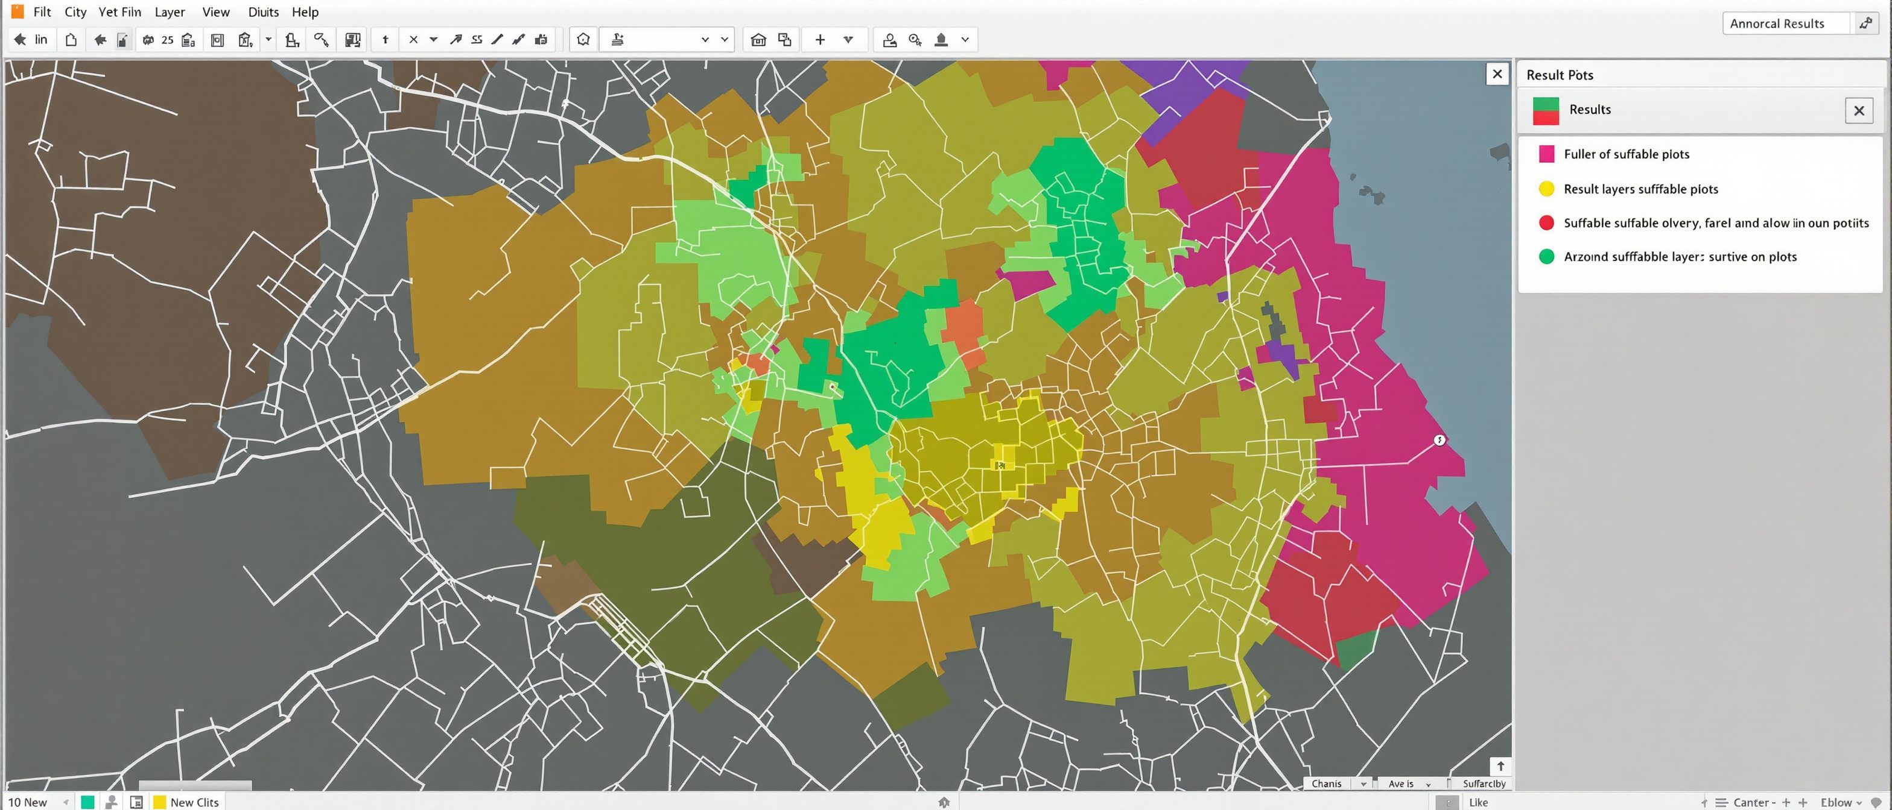The height and width of the screenshot is (810, 1892).
Task: Click the green and red Results swatch
Action: [x=1546, y=111]
